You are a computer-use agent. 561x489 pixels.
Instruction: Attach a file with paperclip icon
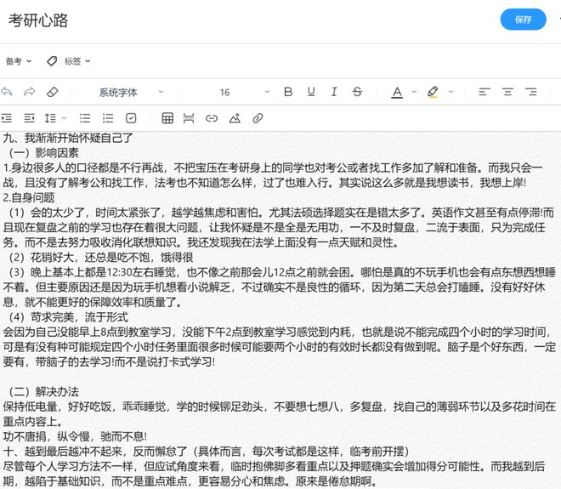click(x=258, y=117)
